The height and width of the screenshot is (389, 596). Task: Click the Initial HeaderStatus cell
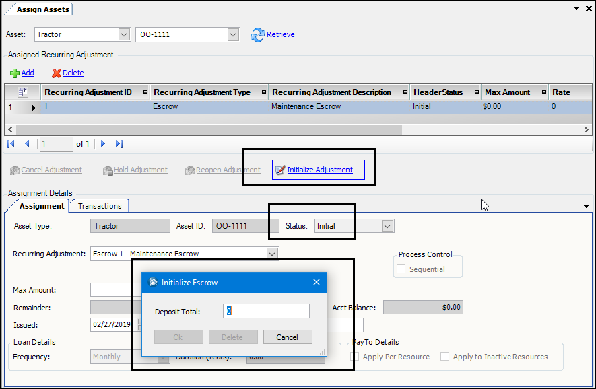point(445,107)
